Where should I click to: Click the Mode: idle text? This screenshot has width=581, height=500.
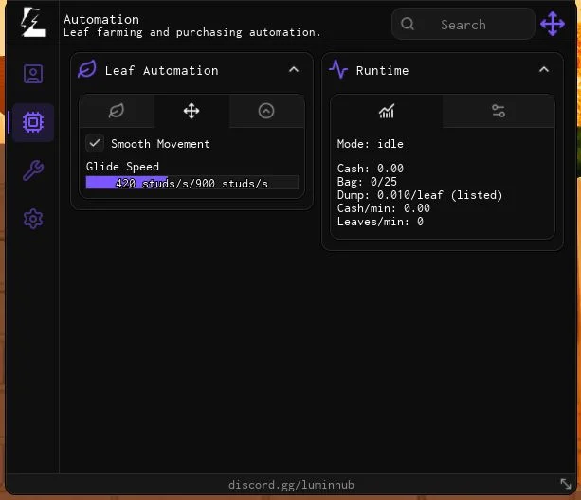(x=371, y=144)
